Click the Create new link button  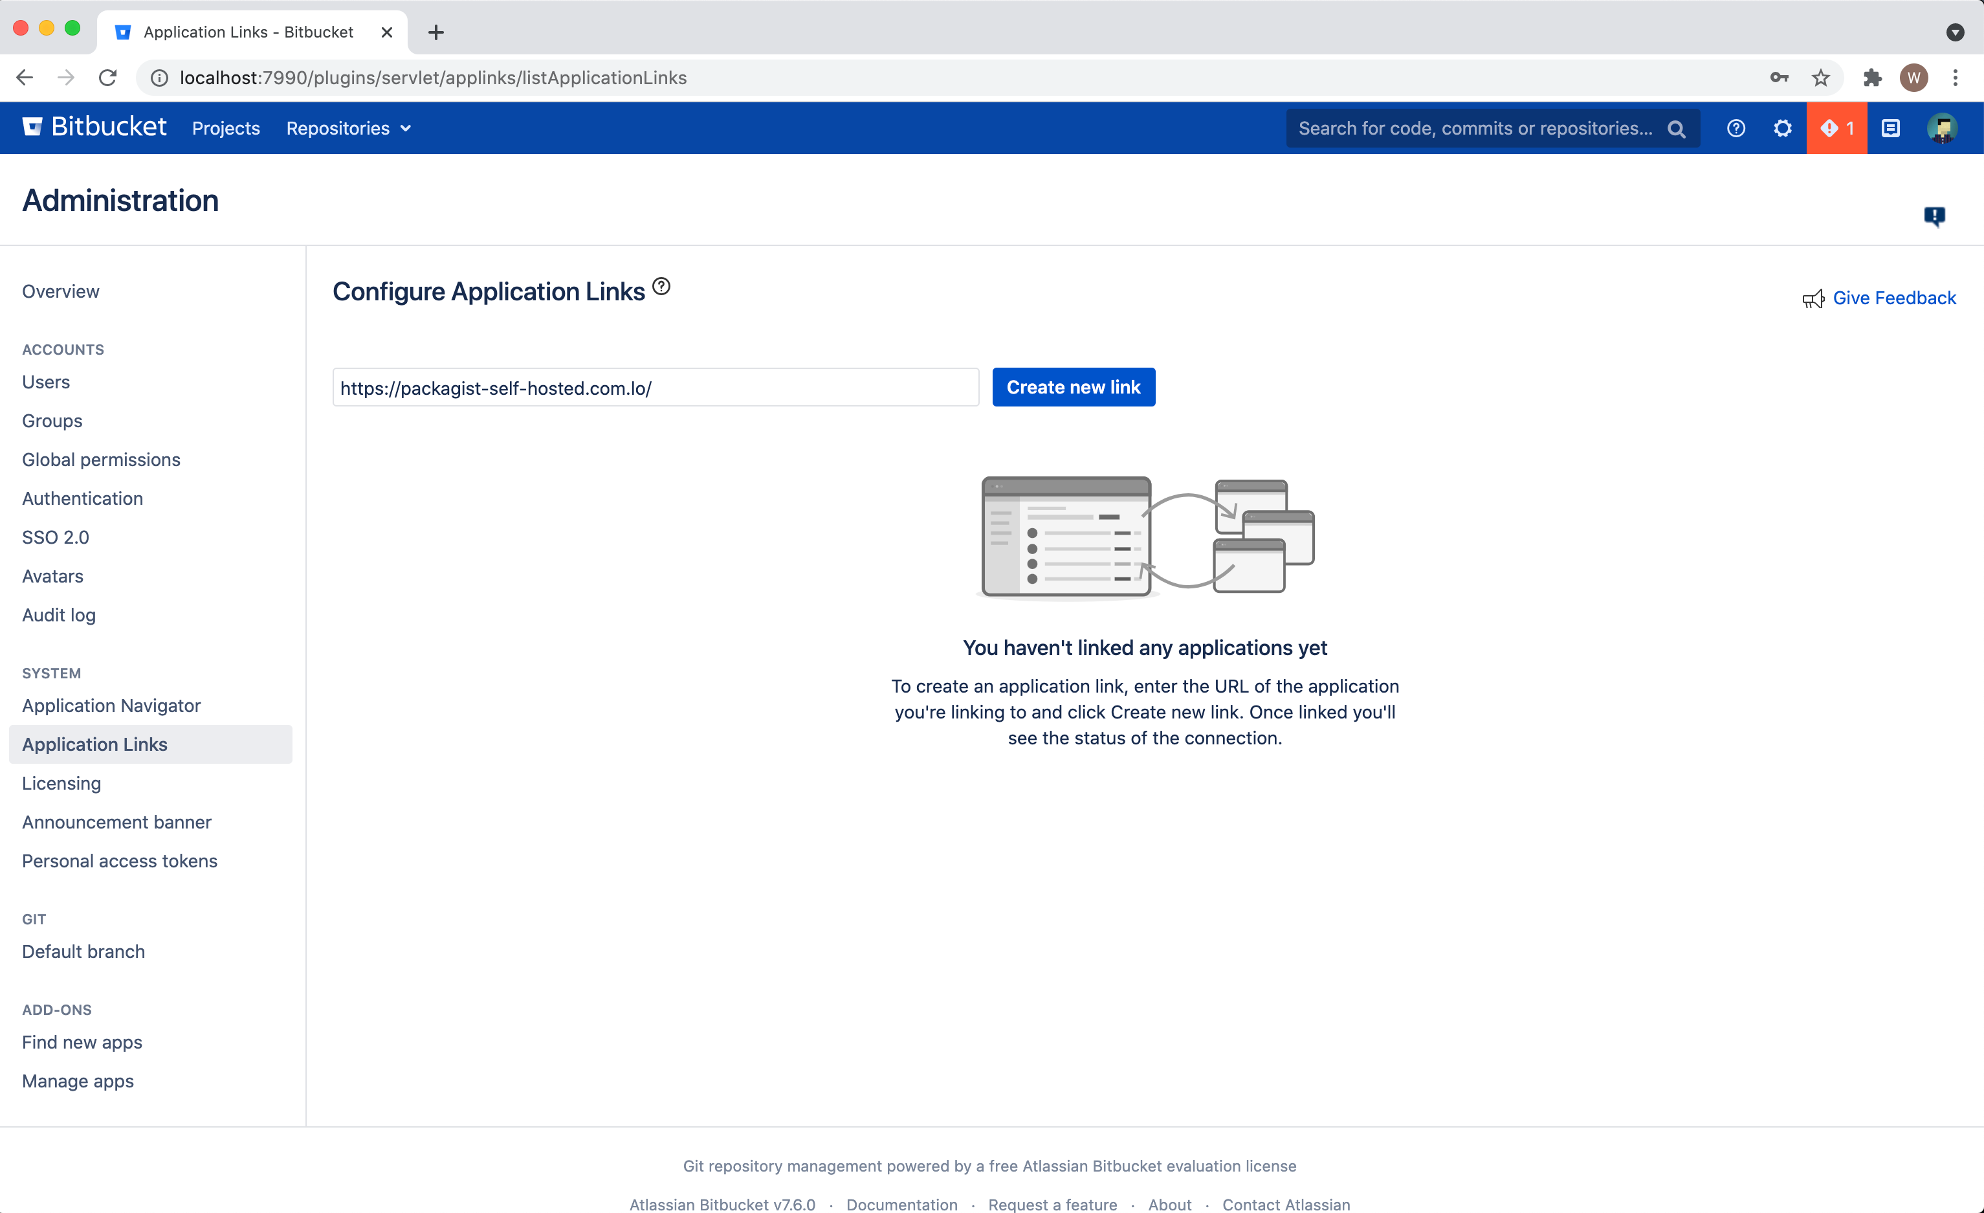[x=1073, y=387]
